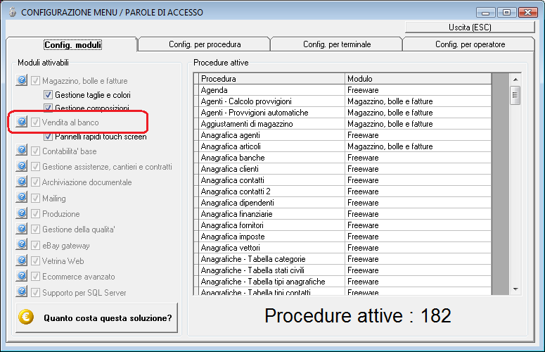Click Uscita (ESC) button

[x=470, y=27]
